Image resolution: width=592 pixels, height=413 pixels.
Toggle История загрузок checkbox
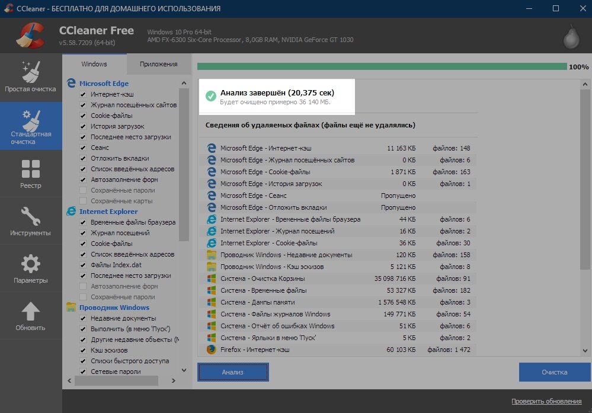83,126
